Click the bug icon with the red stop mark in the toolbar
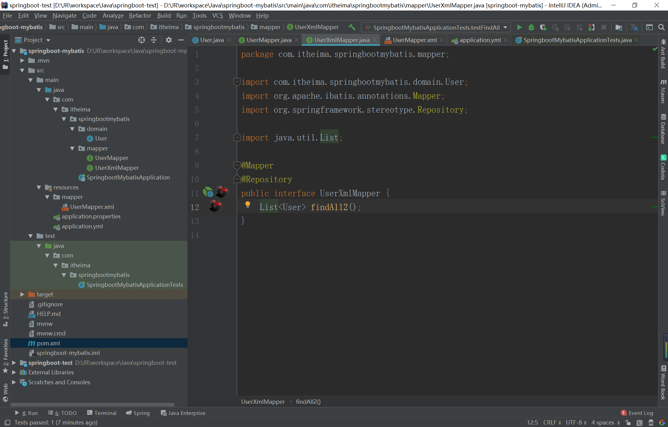The width and height of the screenshot is (668, 427). tap(591, 27)
